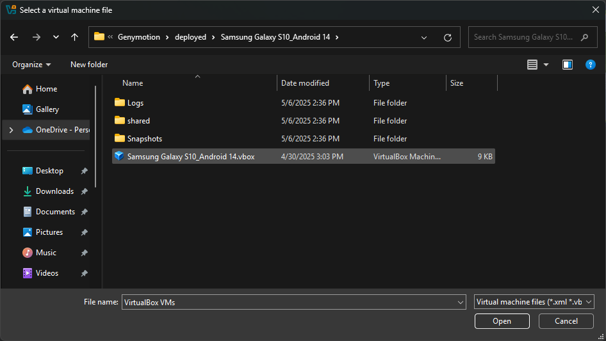
Task: Open Music quick access location
Action: pos(46,253)
